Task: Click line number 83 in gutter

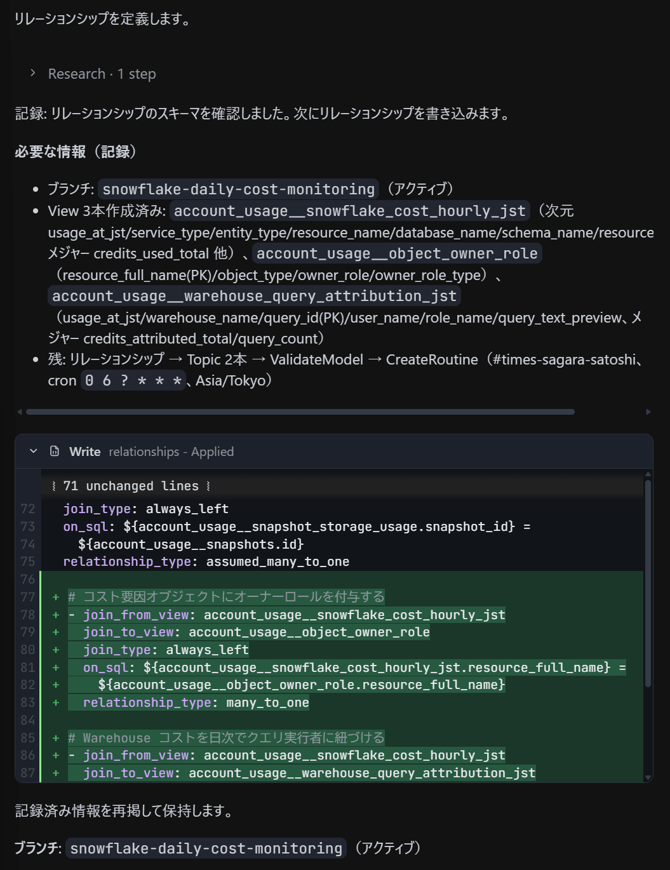Action: tap(28, 702)
